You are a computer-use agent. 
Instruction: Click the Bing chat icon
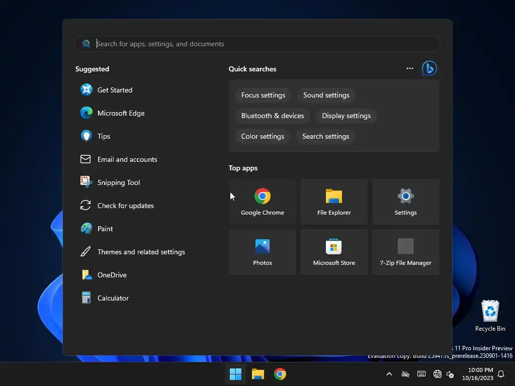pos(430,68)
